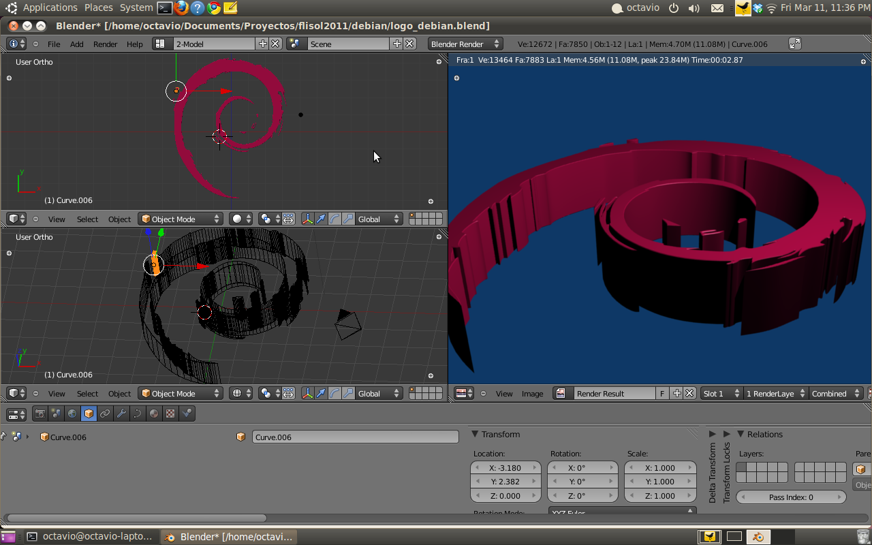Open the Render properties tab (camera icon)
The width and height of the screenshot is (872, 545).
pos(40,414)
